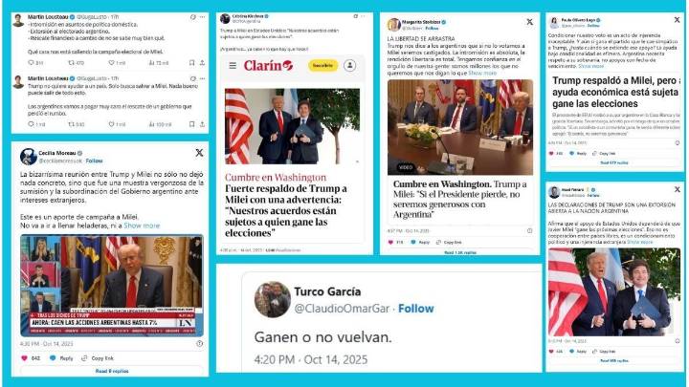Reply to Cecilia Moreau's tweet
This screenshot has height=387, width=689.
coord(61,358)
